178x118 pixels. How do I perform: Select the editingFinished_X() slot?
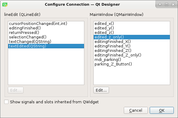[132, 42]
